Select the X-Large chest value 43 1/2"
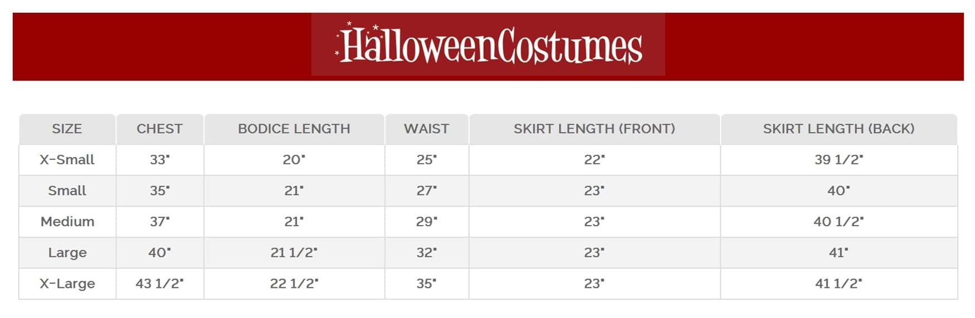 click(159, 283)
